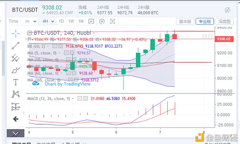240x144 pixels.
Task: Select the crosshair cursor tool
Action: pyautogui.click(x=16, y=34)
